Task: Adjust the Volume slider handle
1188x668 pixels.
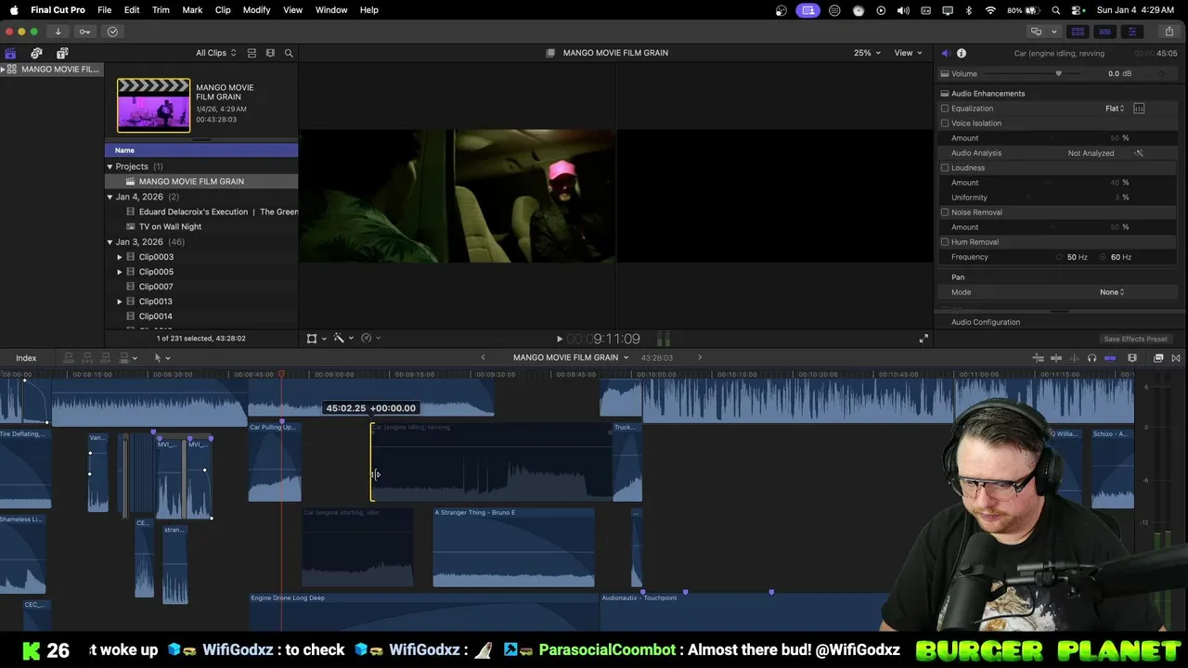Action: click(1058, 73)
